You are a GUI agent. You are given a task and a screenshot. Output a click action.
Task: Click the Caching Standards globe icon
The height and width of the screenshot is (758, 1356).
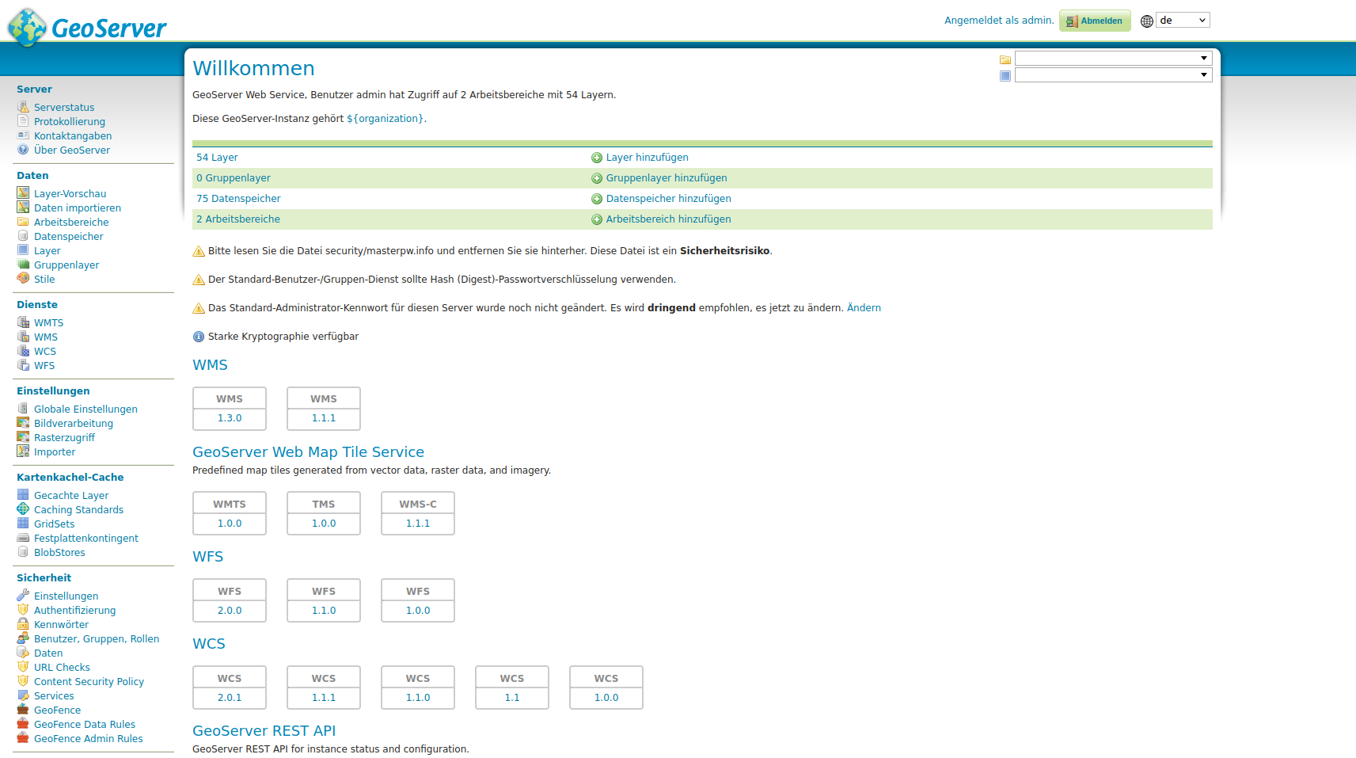[23, 509]
